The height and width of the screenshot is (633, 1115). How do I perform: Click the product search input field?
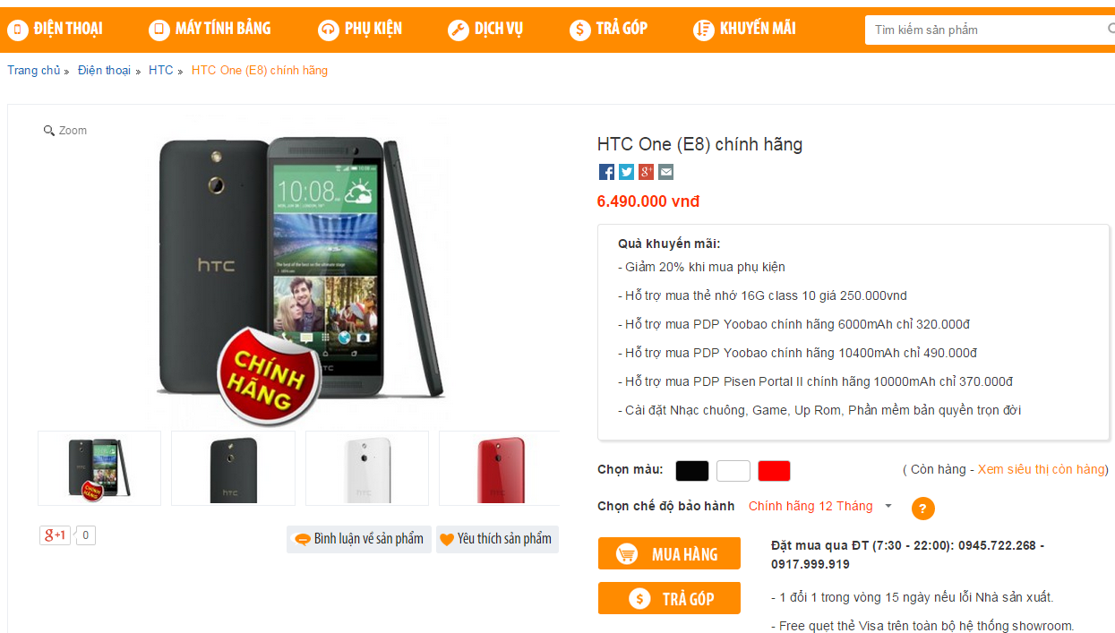pyautogui.click(x=985, y=30)
